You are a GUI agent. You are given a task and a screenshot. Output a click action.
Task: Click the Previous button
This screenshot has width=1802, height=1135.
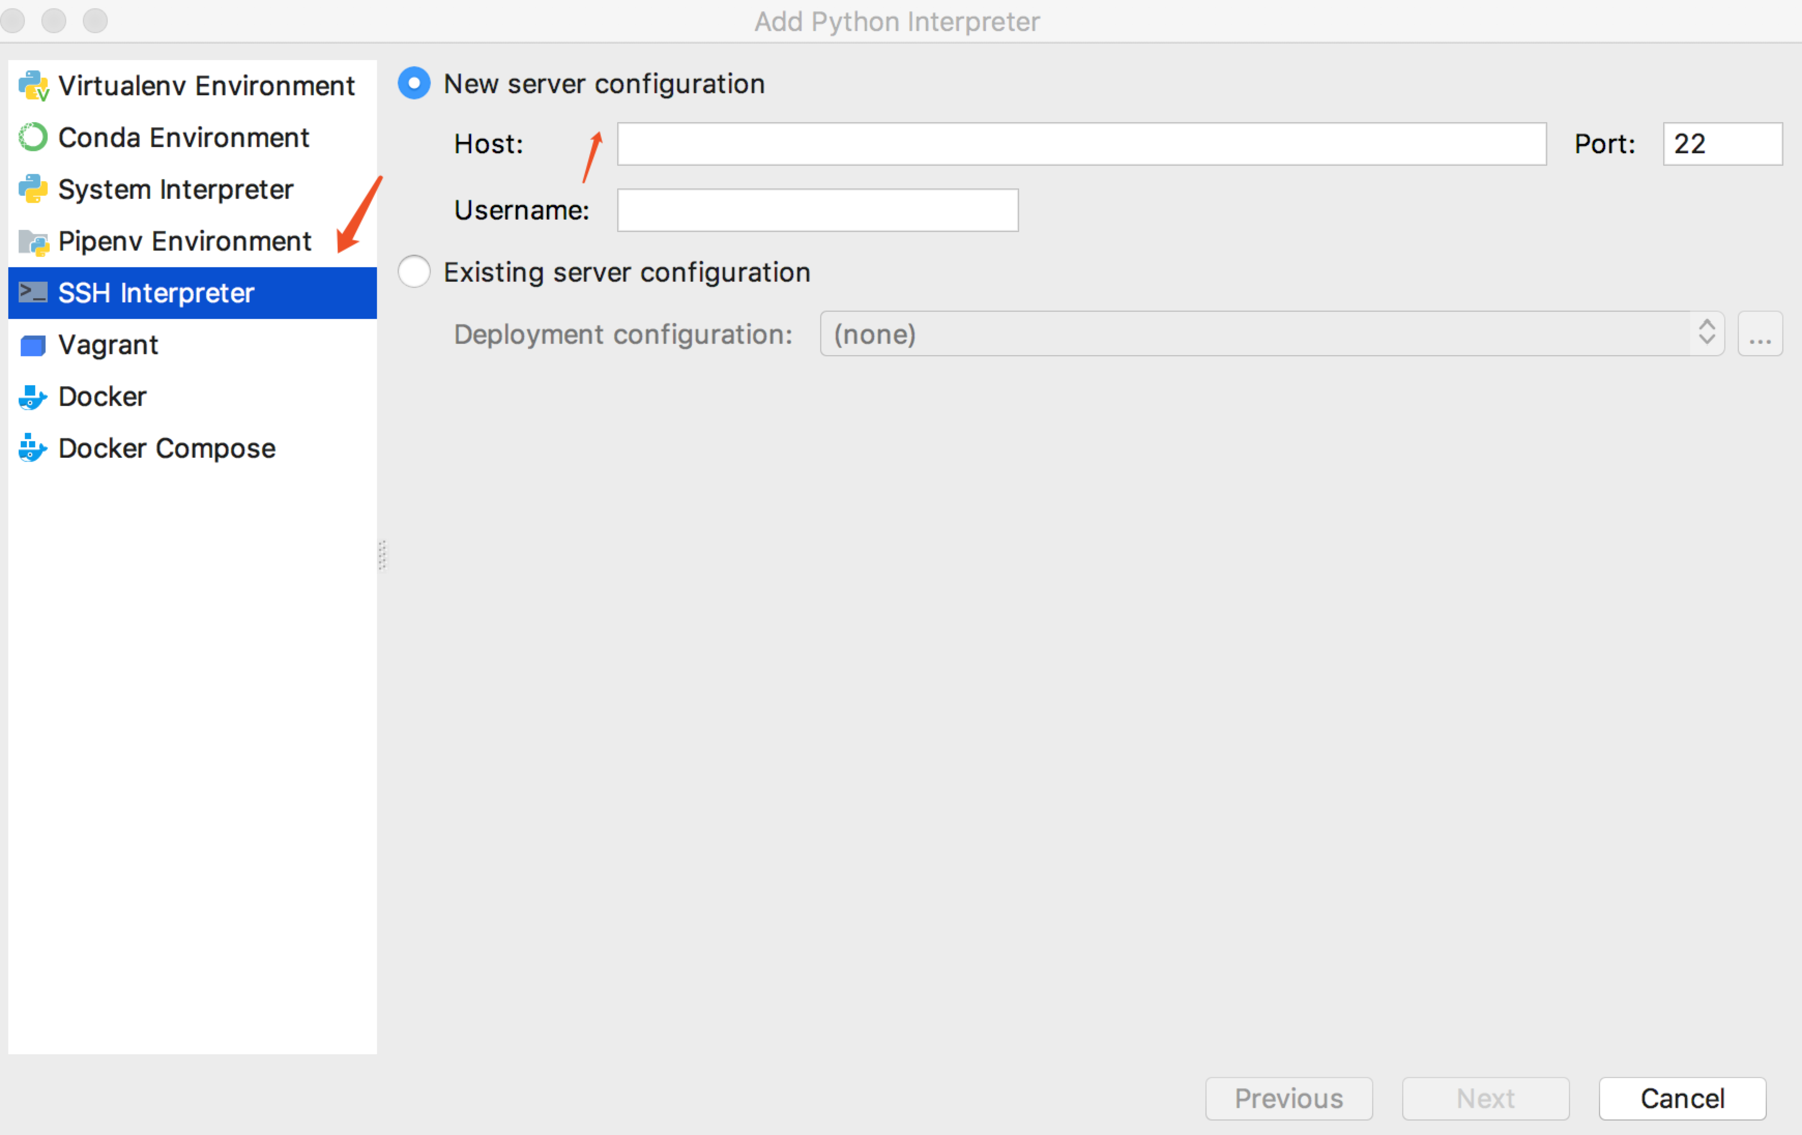(1288, 1098)
